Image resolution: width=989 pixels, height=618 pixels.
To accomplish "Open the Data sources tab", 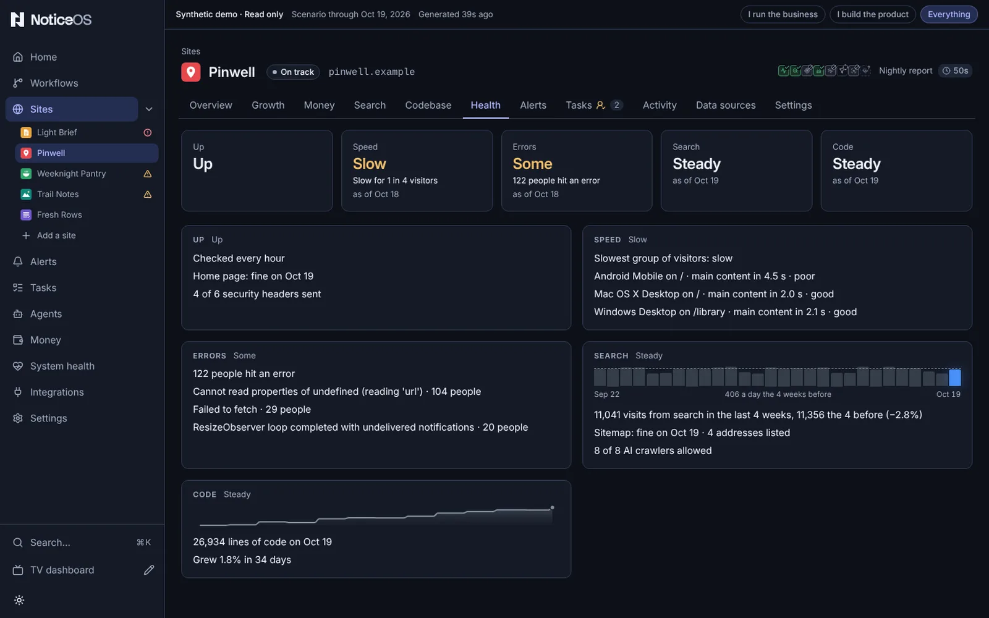I will pyautogui.click(x=726, y=105).
